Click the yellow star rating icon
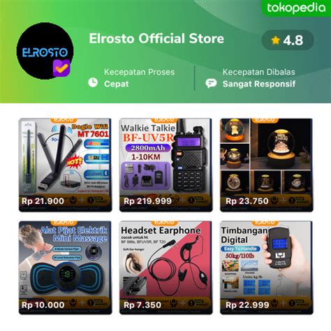This screenshot has width=331, height=331. [275, 41]
